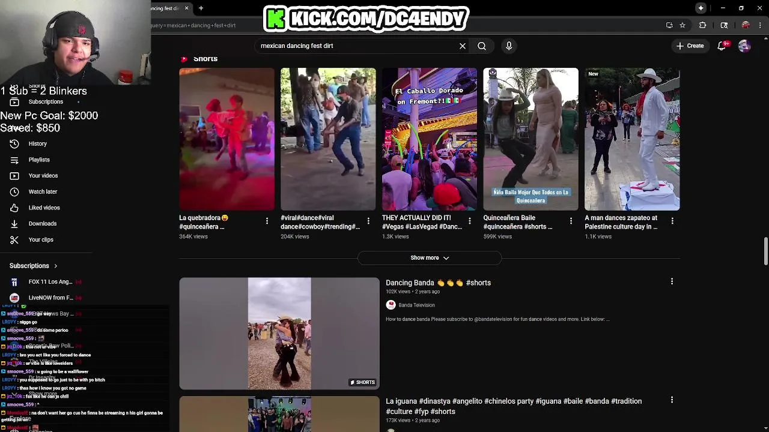
Task: Bookmark this page with star icon
Action: [682, 25]
